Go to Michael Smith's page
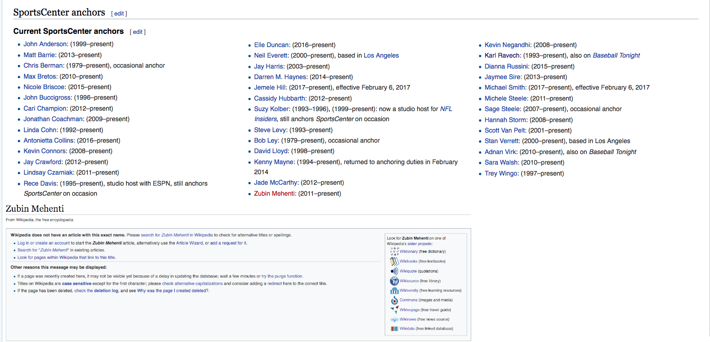The width and height of the screenshot is (710, 342). [506, 87]
